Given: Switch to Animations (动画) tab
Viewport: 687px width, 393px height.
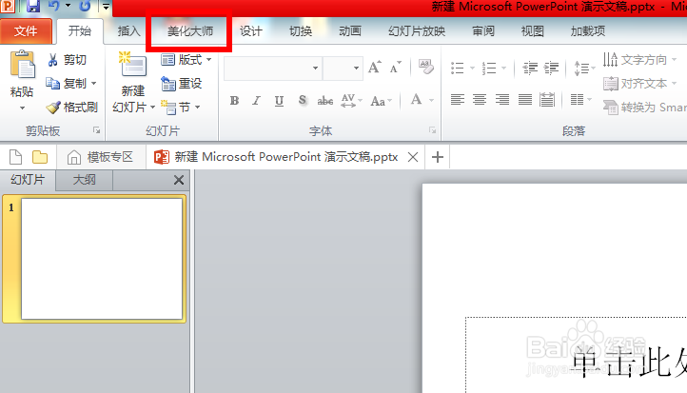Looking at the screenshot, I should point(350,31).
